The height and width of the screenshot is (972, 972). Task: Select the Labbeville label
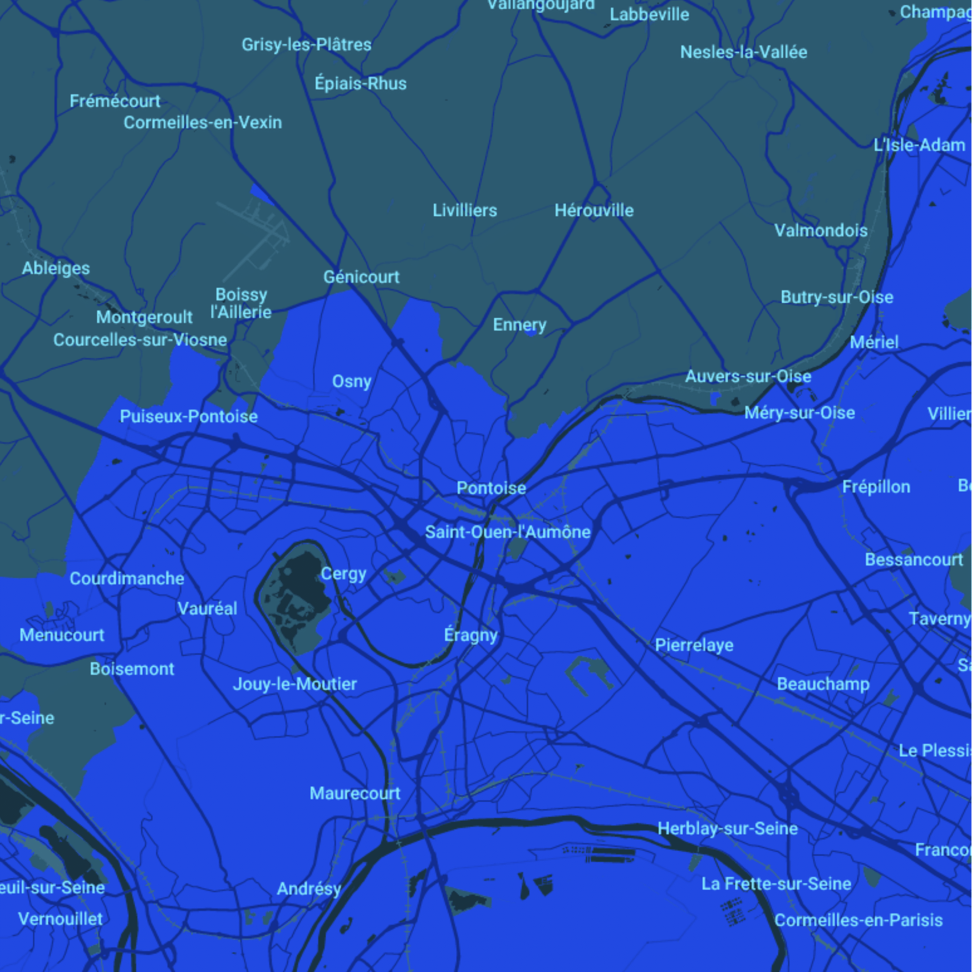pyautogui.click(x=649, y=14)
